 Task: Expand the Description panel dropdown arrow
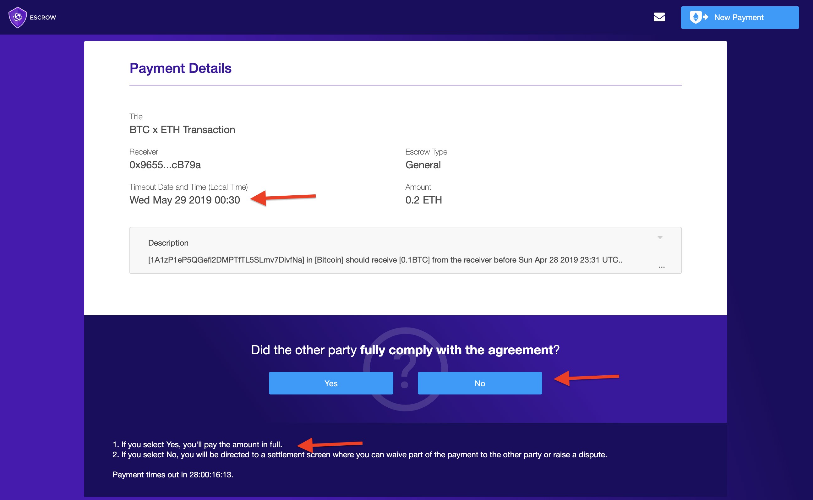tap(660, 237)
